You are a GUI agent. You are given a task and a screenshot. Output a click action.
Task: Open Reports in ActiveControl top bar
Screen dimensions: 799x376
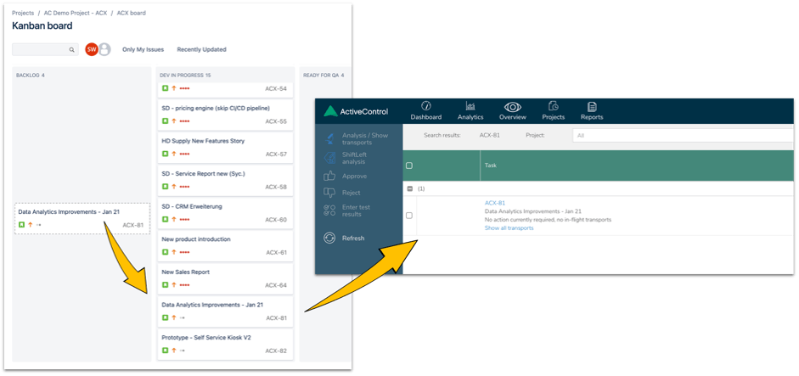pyautogui.click(x=592, y=110)
